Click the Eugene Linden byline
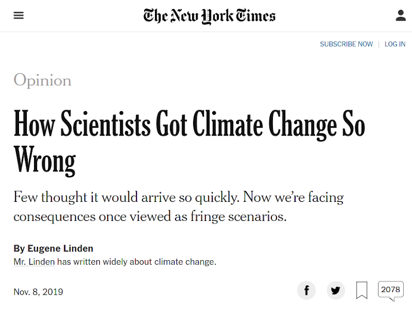Screen dimensions: 412x309 (x=53, y=248)
